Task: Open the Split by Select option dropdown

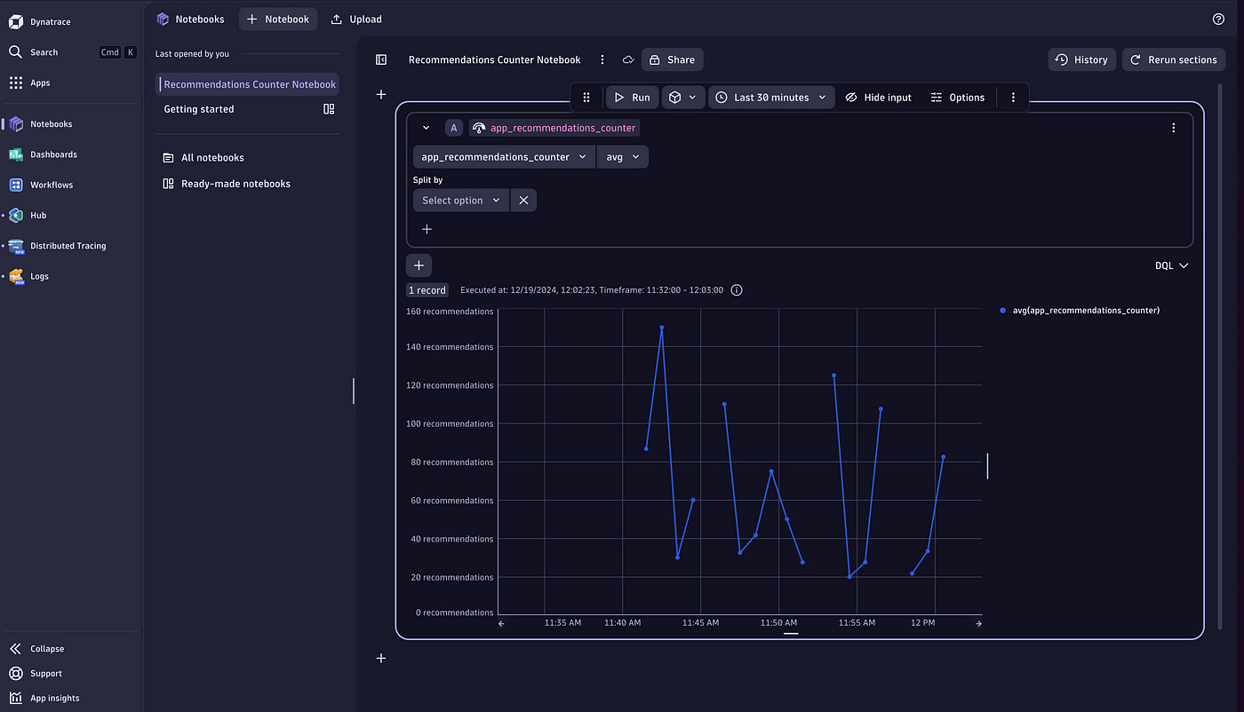Action: point(461,201)
